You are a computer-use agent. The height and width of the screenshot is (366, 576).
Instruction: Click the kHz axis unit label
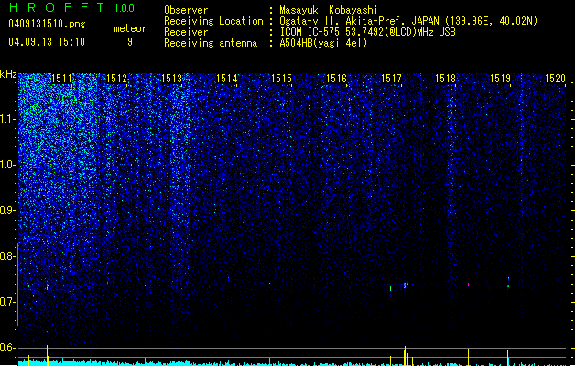8,74
